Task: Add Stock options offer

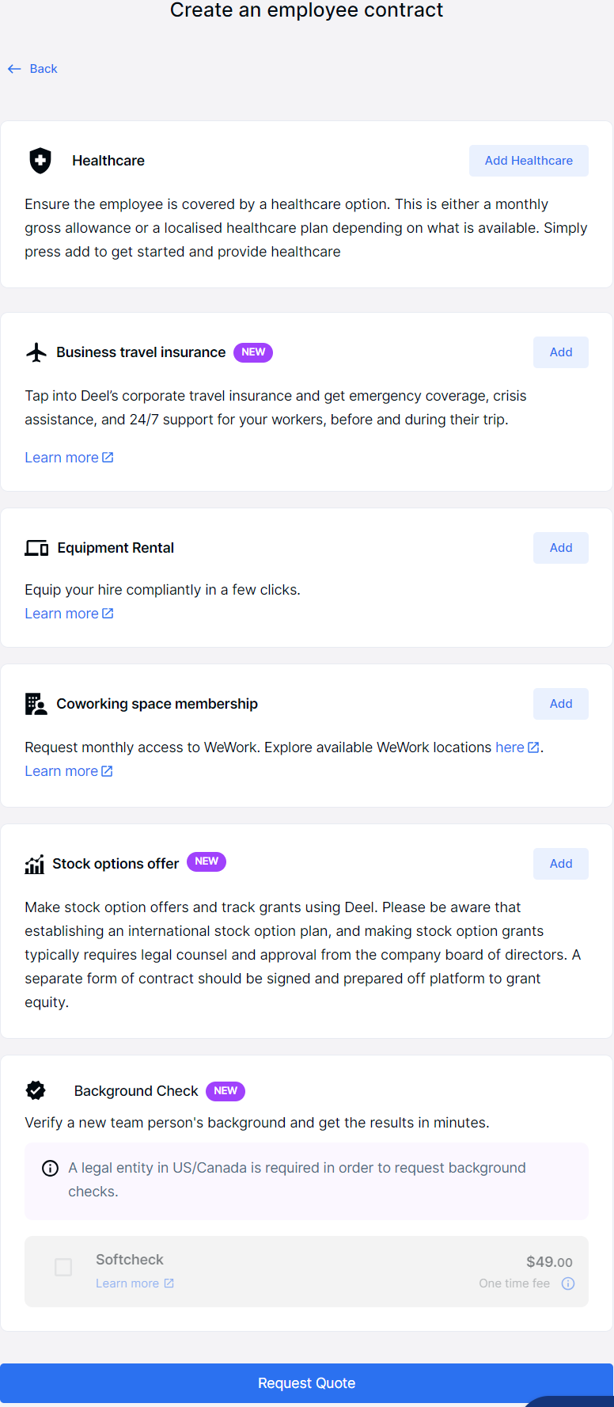Action: click(560, 864)
